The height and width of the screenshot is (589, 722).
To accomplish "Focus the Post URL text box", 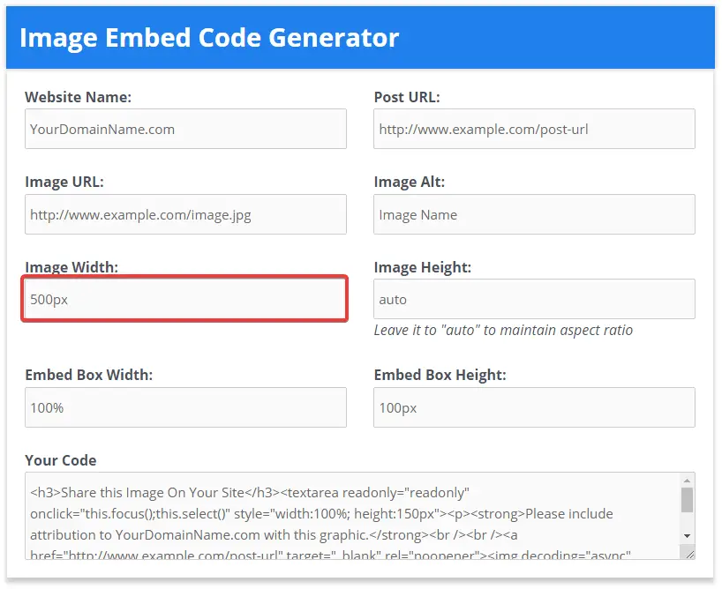I will point(534,129).
